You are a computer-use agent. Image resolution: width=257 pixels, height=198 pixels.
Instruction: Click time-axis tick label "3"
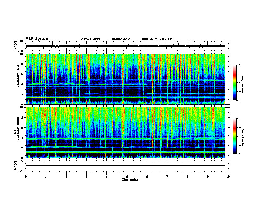pos(86,177)
